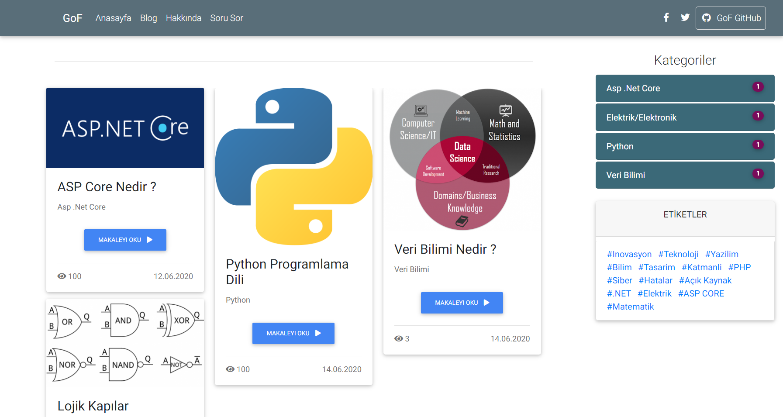This screenshot has height=417, width=783.
Task: Select Elektrik/Elektronik in Kategoriler
Action: [685, 117]
